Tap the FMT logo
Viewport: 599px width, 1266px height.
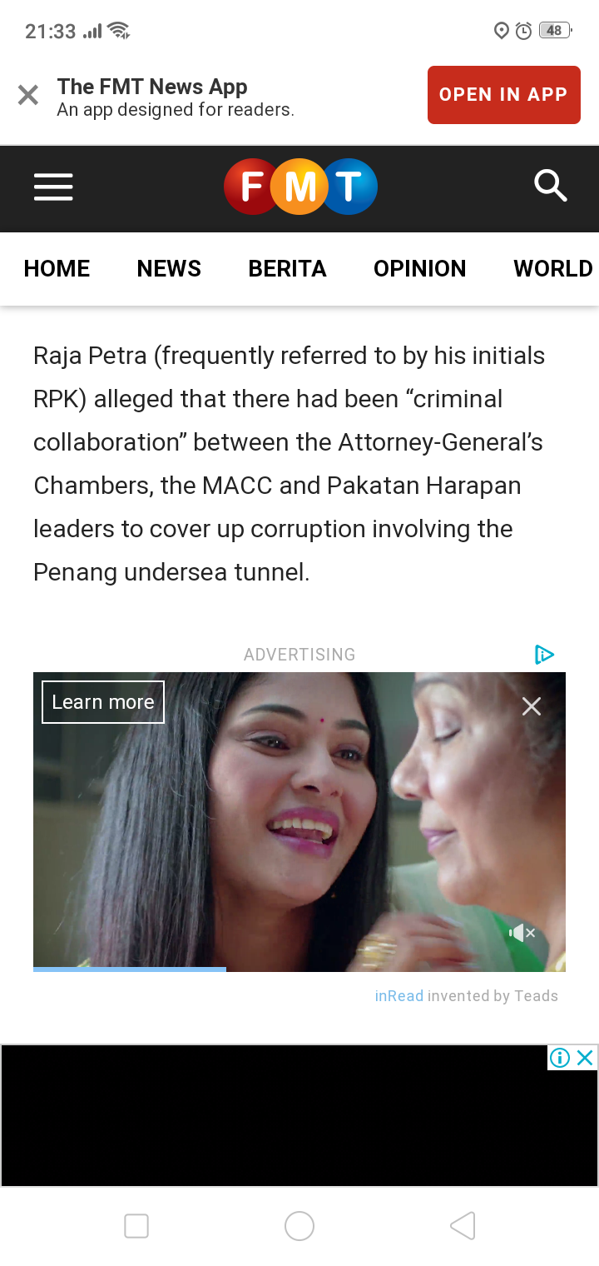[300, 187]
